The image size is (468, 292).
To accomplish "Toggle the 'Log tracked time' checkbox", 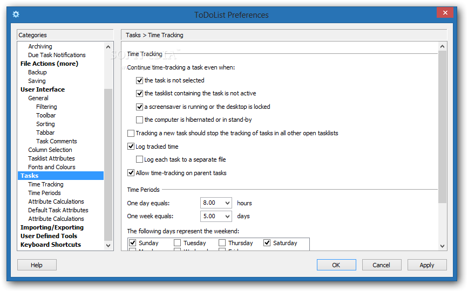I will (131, 147).
